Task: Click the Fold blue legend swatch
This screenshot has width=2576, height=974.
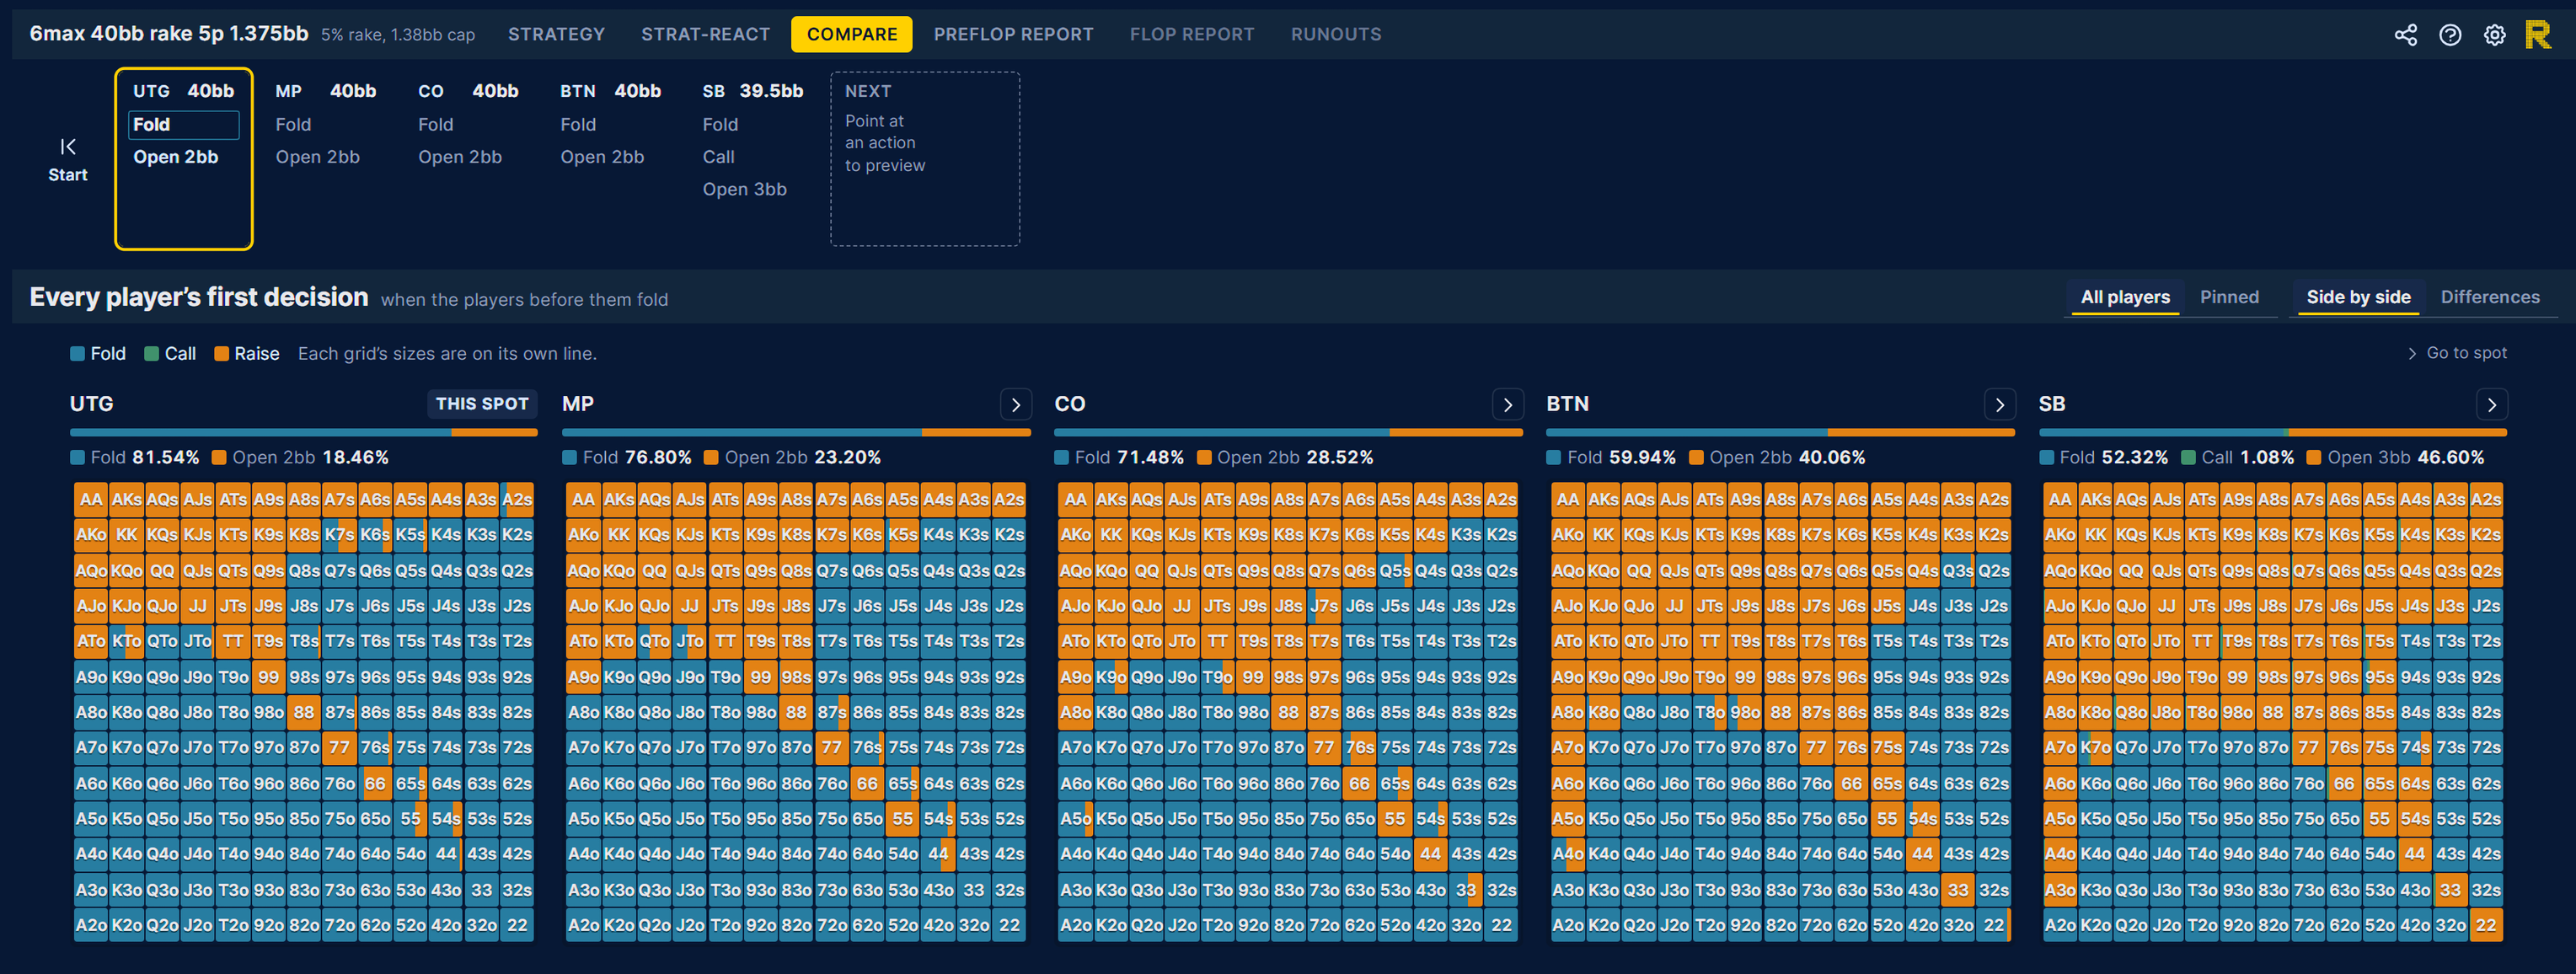Action: pos(77,354)
